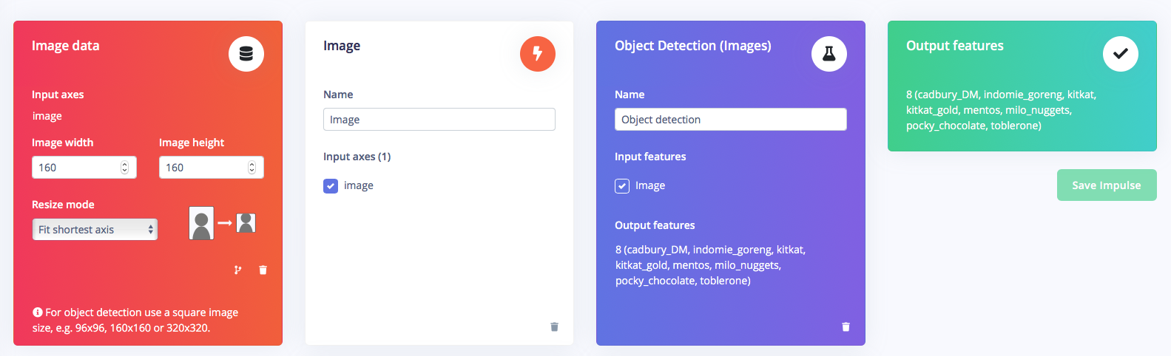Click the database icon on Image data block
The width and height of the screenshot is (1171, 356).
coord(246,54)
